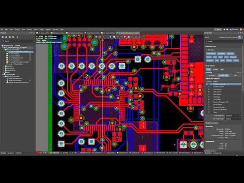Expand the Components folder in project tree
Screen dimensions: 244x183
pyautogui.click(x=4, y=70)
